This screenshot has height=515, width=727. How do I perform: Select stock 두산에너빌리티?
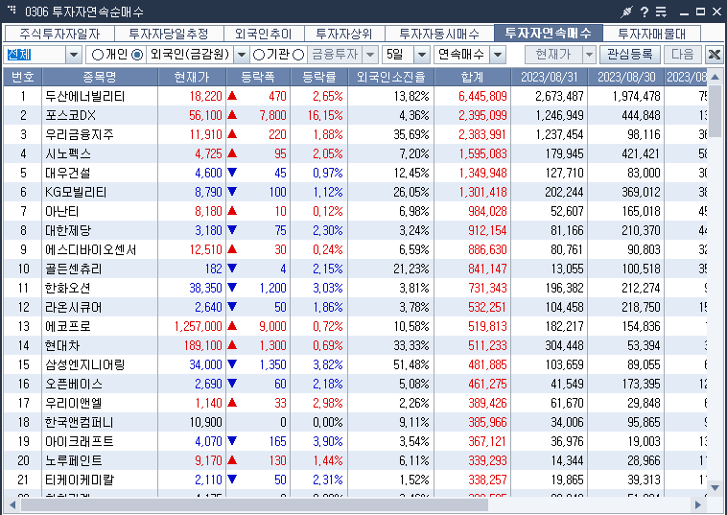point(84,97)
